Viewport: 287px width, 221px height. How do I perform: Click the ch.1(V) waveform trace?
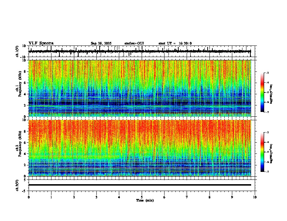140,51
